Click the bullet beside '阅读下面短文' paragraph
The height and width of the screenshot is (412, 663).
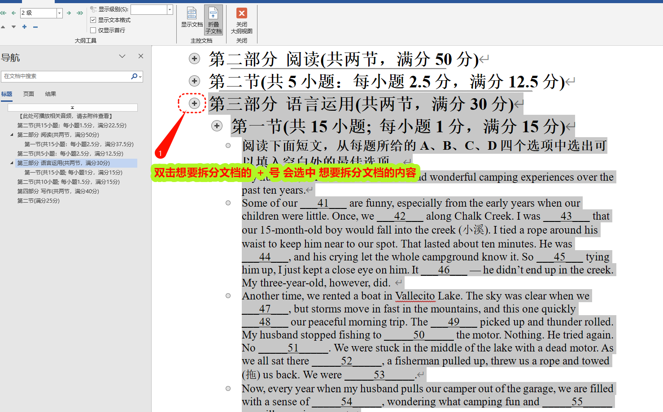click(x=228, y=145)
